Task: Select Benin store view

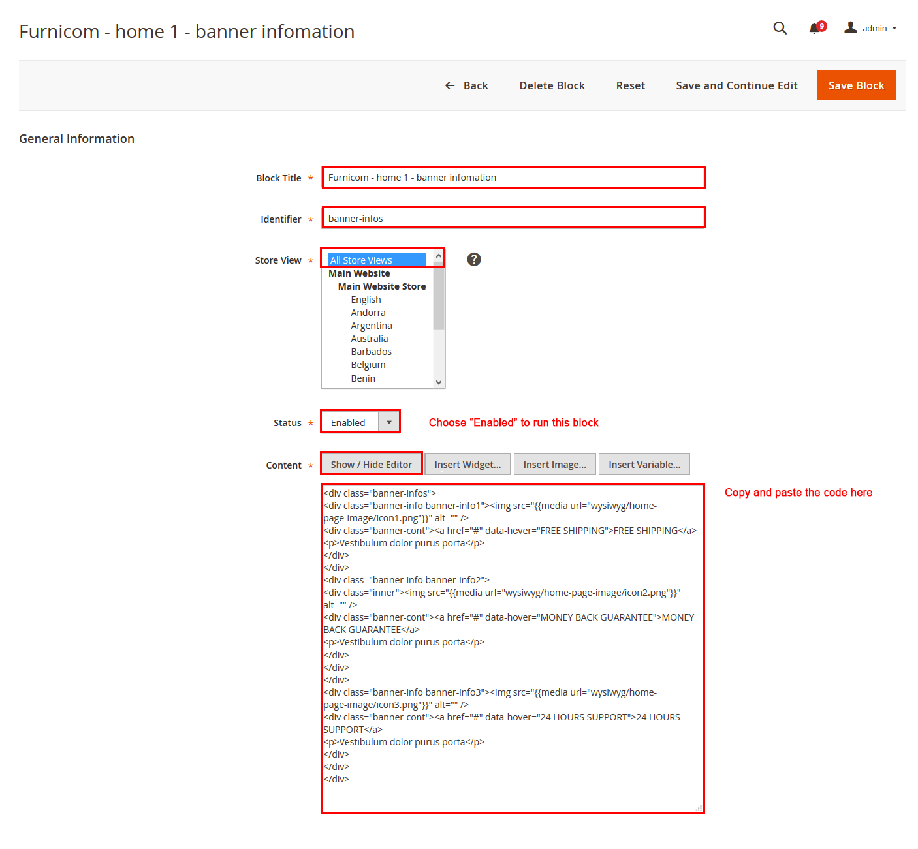Action: point(363,378)
